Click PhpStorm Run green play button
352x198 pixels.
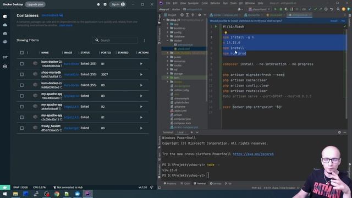click(x=276, y=9)
